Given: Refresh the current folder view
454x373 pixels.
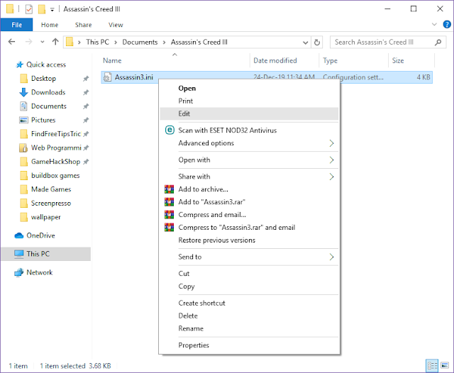Looking at the screenshot, I should pos(317,43).
